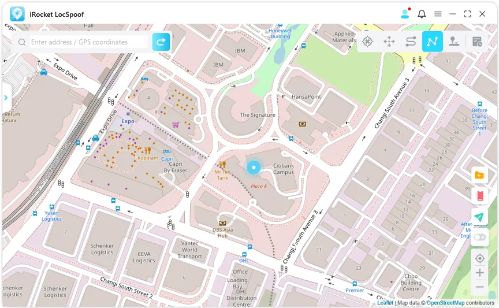Open the hamburger menu in title bar
499x308 pixels.
[x=438, y=14]
